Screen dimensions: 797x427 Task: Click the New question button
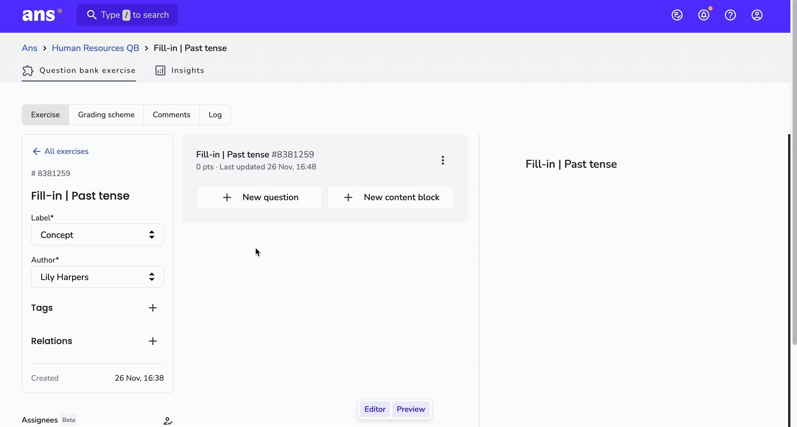(259, 197)
